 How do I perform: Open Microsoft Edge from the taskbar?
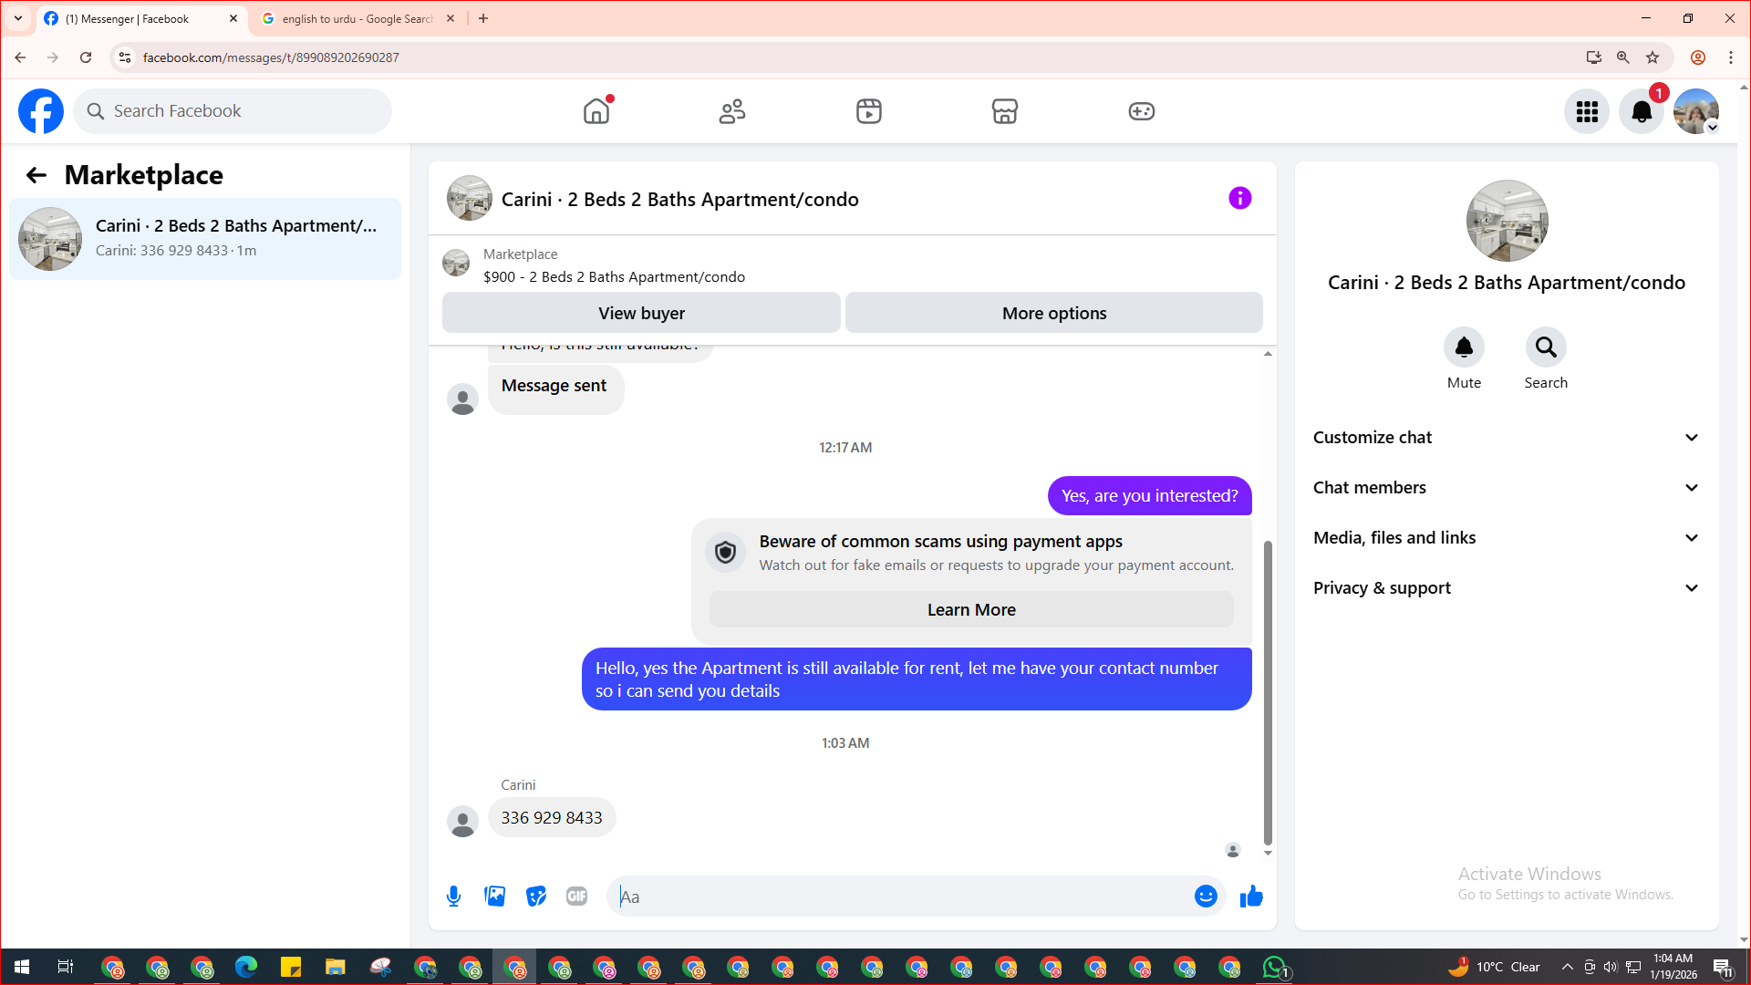246,967
